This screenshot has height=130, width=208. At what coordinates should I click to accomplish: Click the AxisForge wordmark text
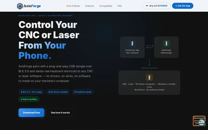click(x=32, y=6)
